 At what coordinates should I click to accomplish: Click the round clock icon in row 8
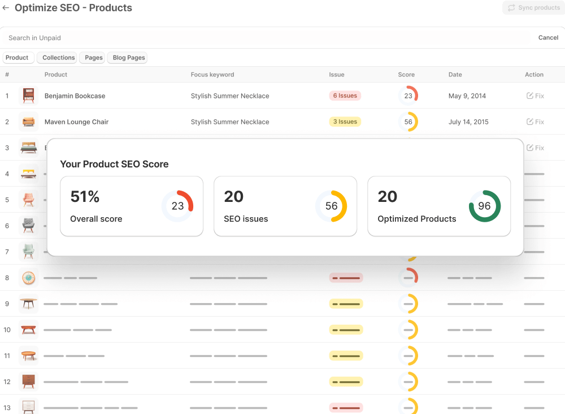[28, 278]
